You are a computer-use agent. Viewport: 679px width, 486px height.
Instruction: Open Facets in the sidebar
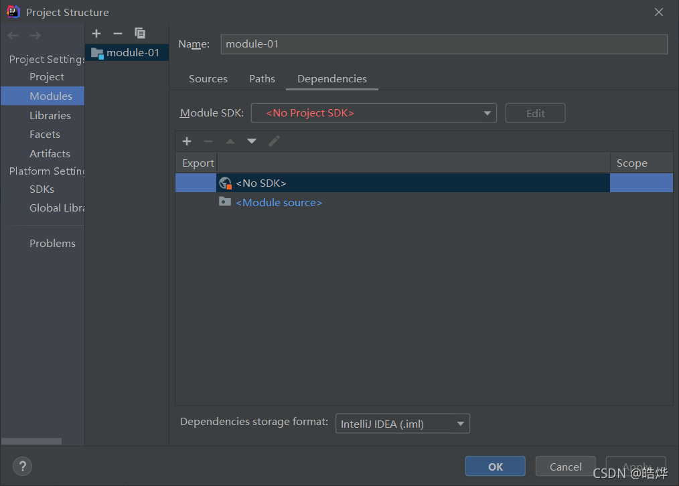[x=45, y=134]
